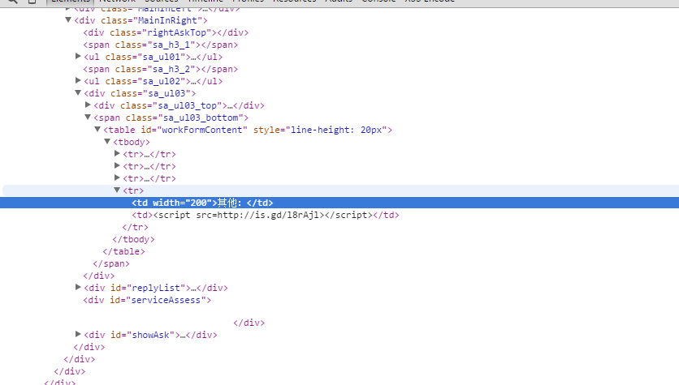Select the div class sa_ul03 line
The image size is (679, 385).
pyautogui.click(x=140, y=93)
